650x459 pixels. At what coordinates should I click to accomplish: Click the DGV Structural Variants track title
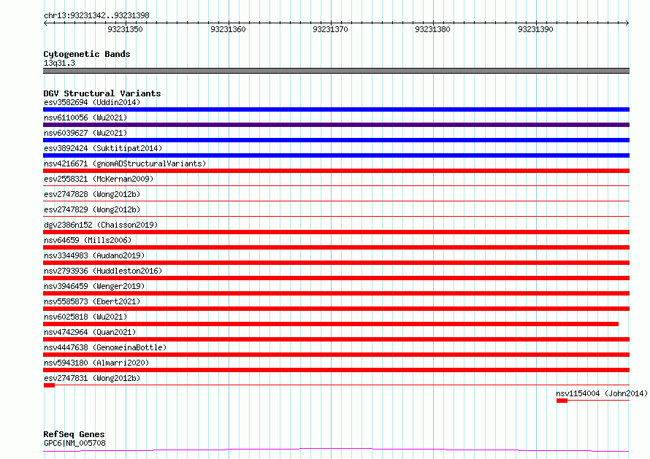tap(102, 93)
